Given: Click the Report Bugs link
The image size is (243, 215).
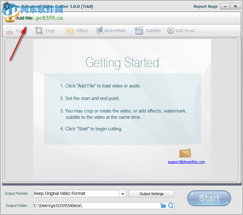Looking at the screenshot, I should 205,6.
